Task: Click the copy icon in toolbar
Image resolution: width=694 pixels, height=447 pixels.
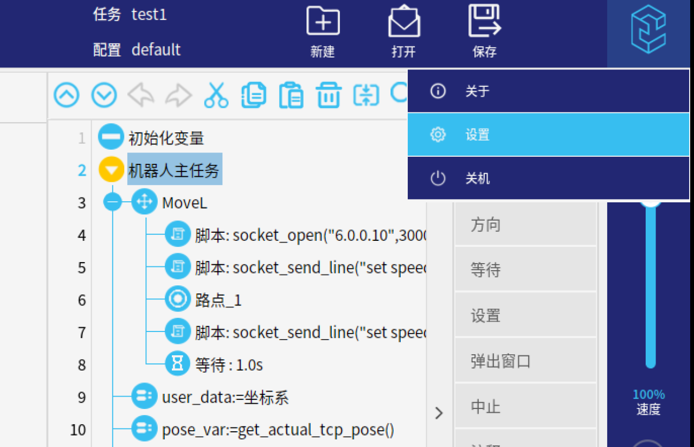Action: 253,95
